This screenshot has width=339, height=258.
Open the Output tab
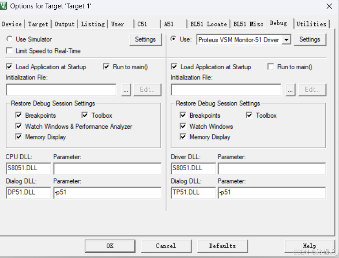coord(64,24)
